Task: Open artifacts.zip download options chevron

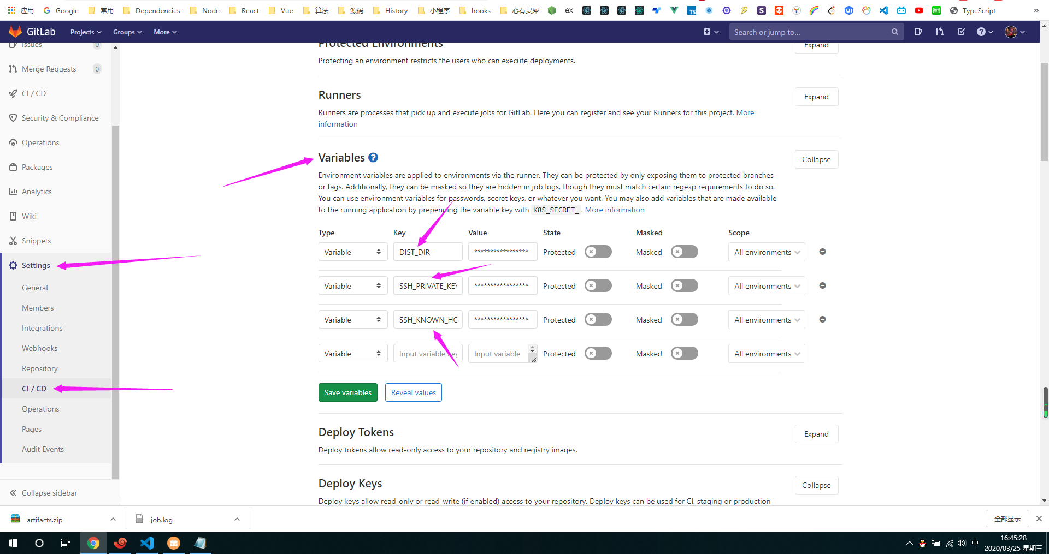Action: (113, 519)
